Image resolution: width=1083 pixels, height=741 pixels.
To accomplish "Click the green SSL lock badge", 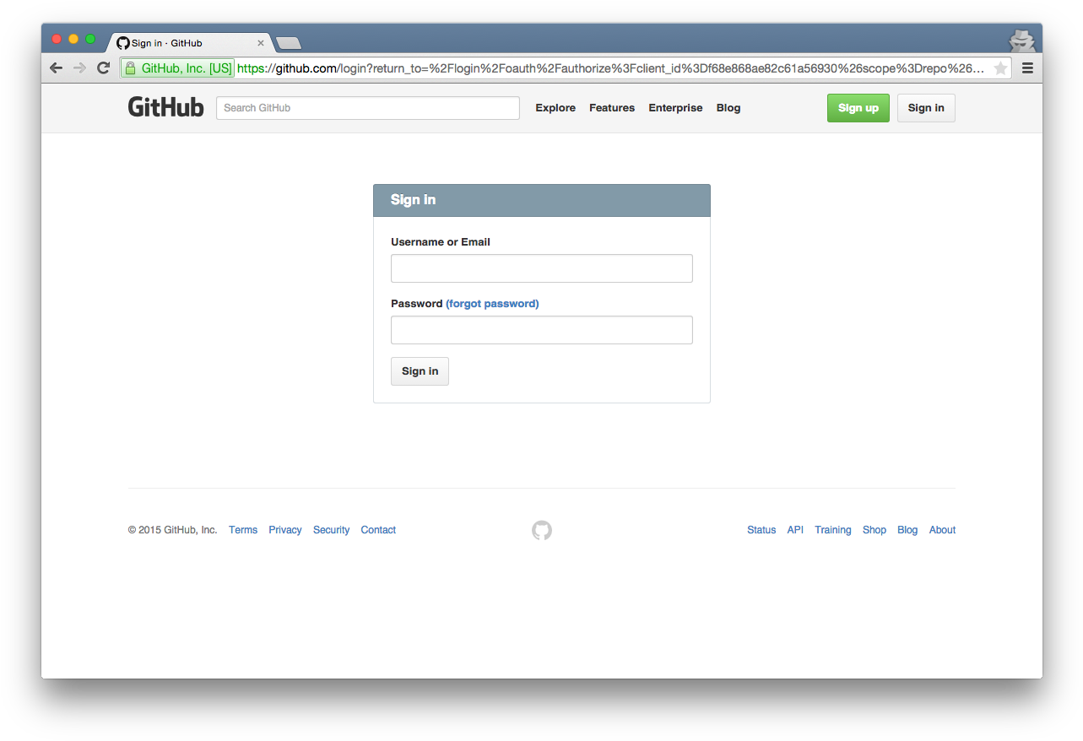I will [178, 68].
